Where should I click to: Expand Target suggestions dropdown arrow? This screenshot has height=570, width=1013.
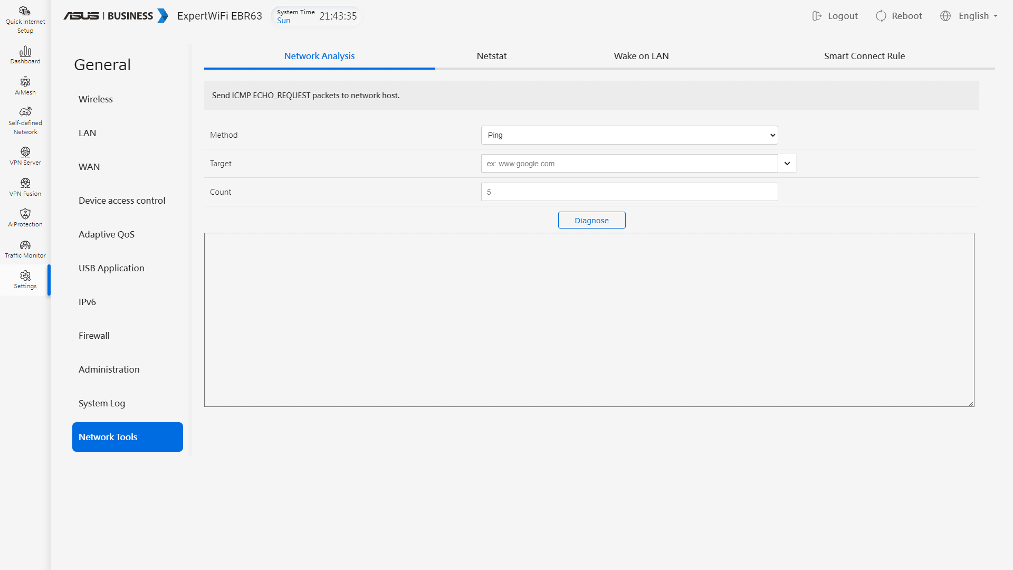[x=787, y=164]
